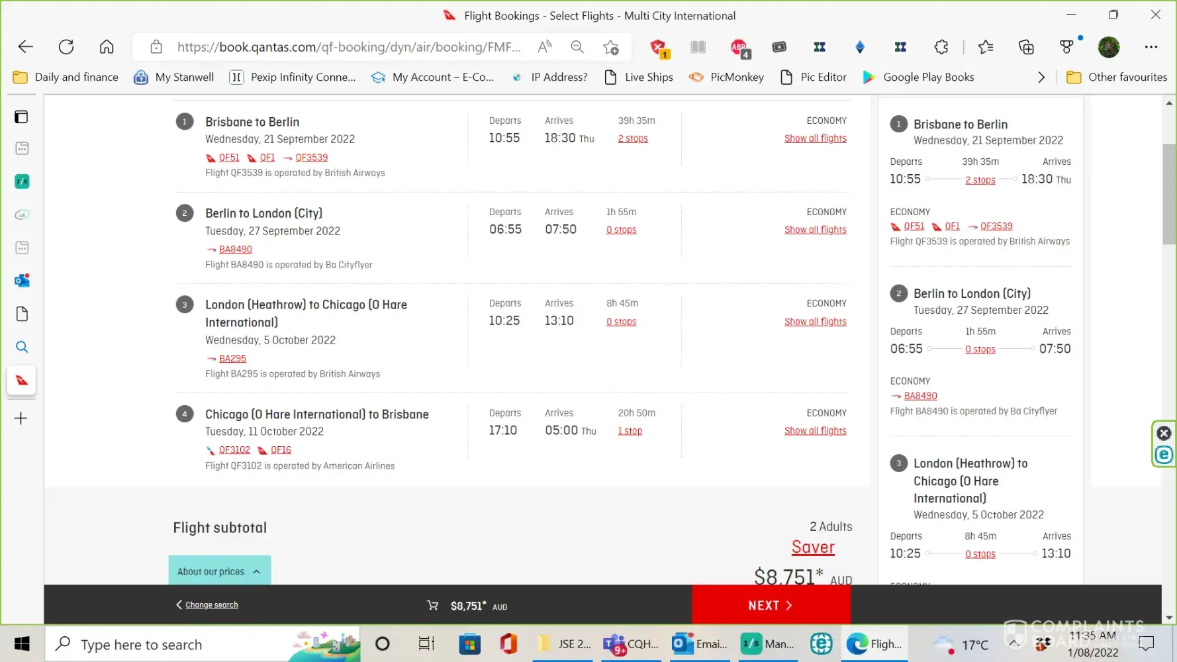This screenshot has width=1177, height=662.
Task: Add this page to favourites
Action: pyautogui.click(x=610, y=47)
